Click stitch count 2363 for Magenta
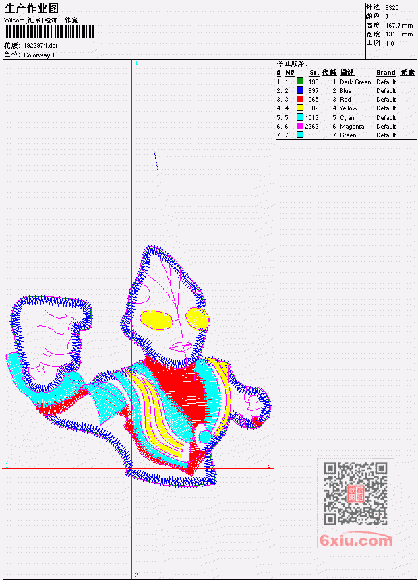 [311, 127]
